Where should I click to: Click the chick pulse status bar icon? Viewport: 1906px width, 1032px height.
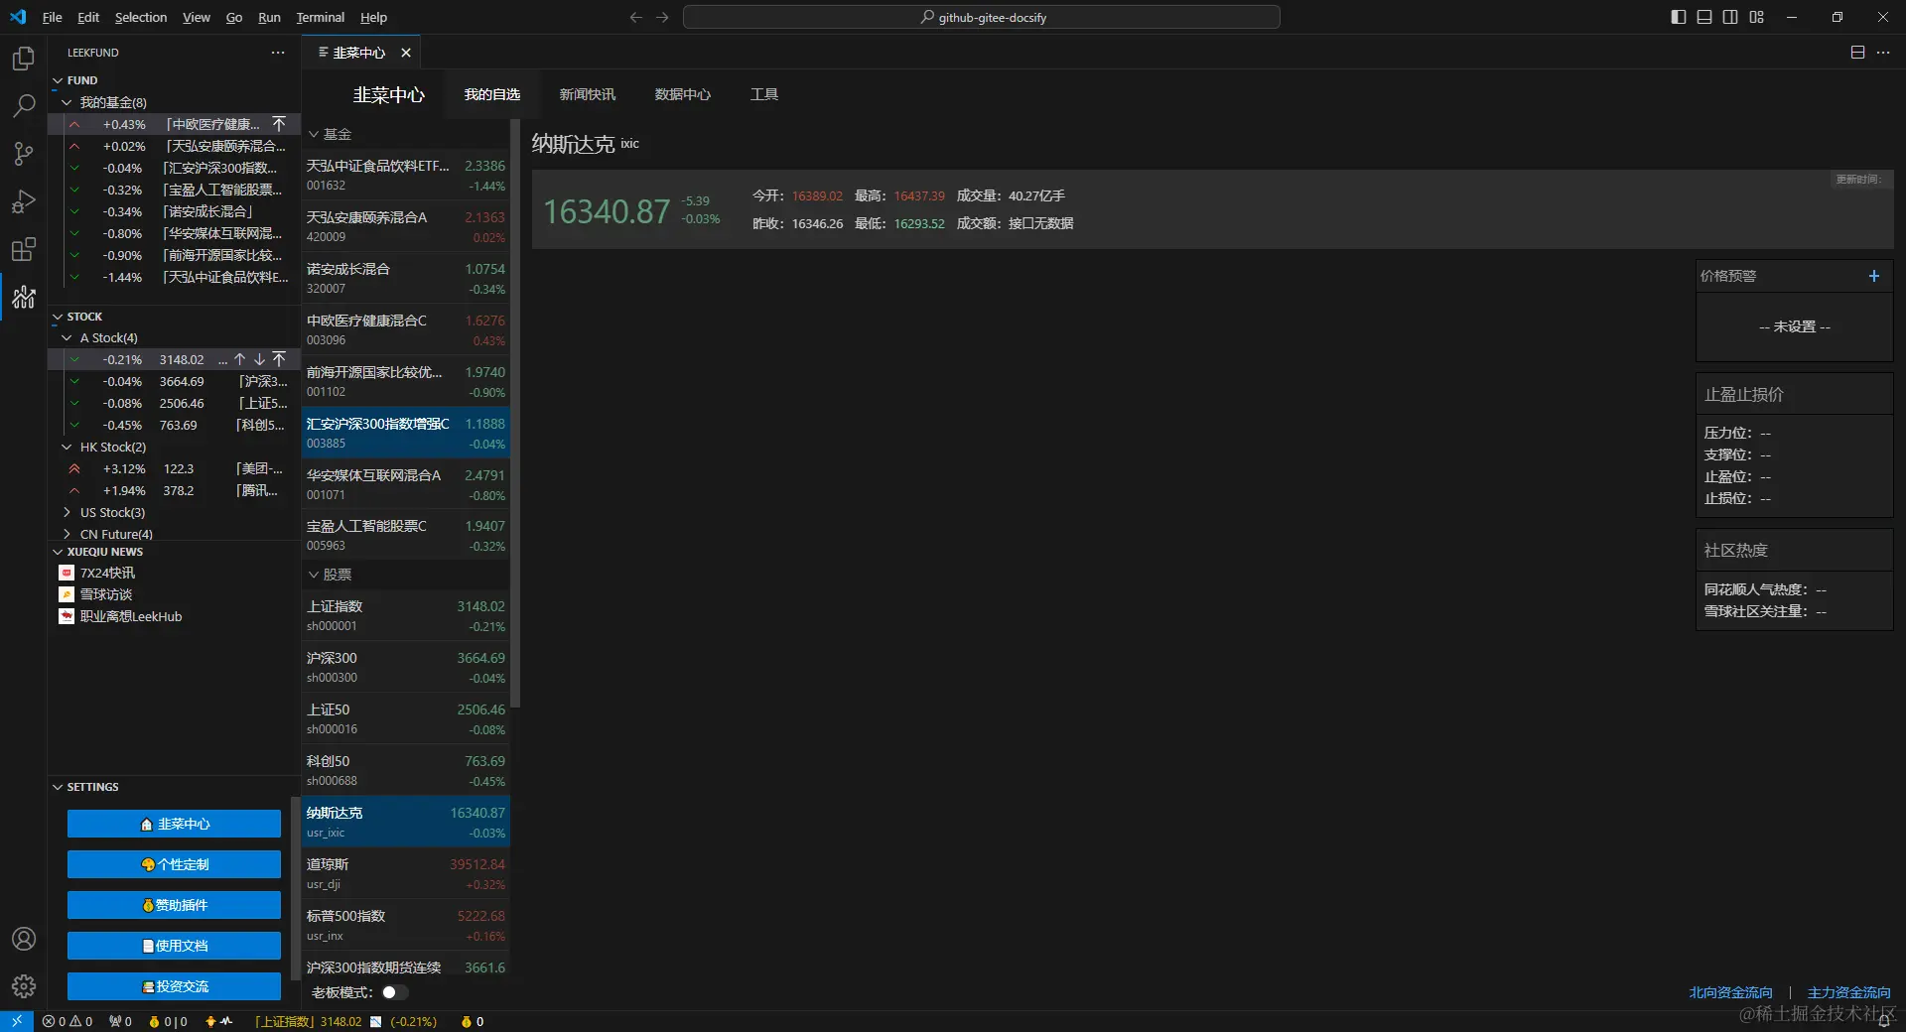[218, 1021]
